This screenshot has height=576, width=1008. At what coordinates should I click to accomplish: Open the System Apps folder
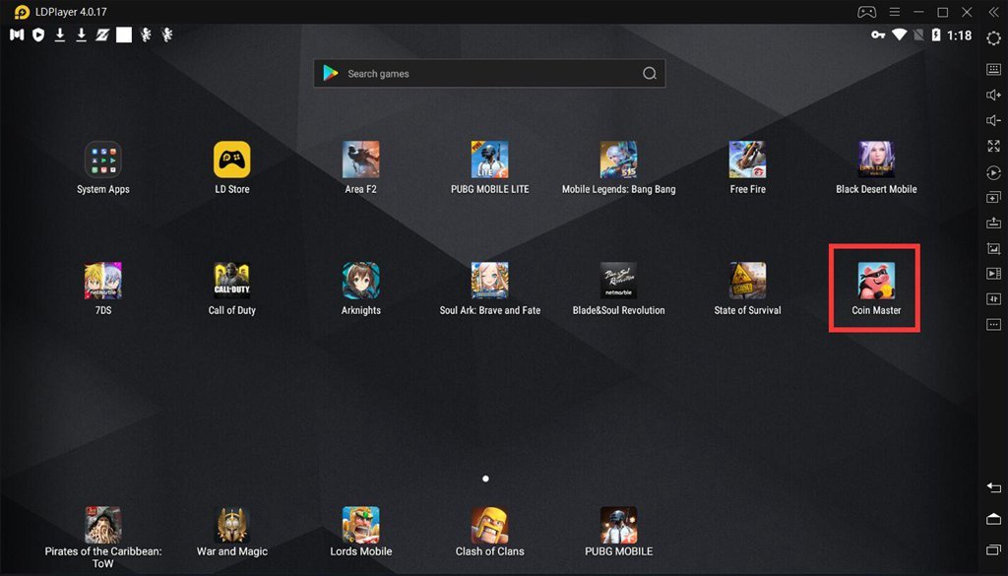click(102, 160)
